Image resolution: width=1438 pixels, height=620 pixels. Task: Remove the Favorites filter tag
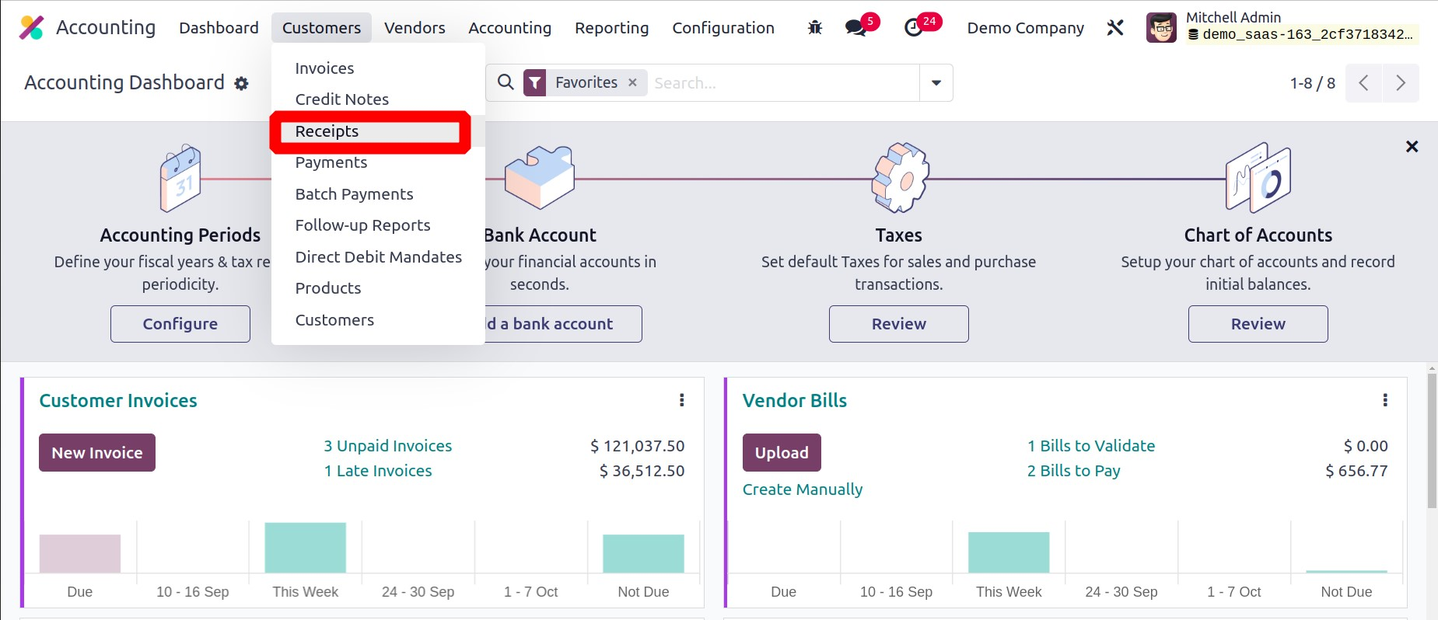(x=632, y=82)
